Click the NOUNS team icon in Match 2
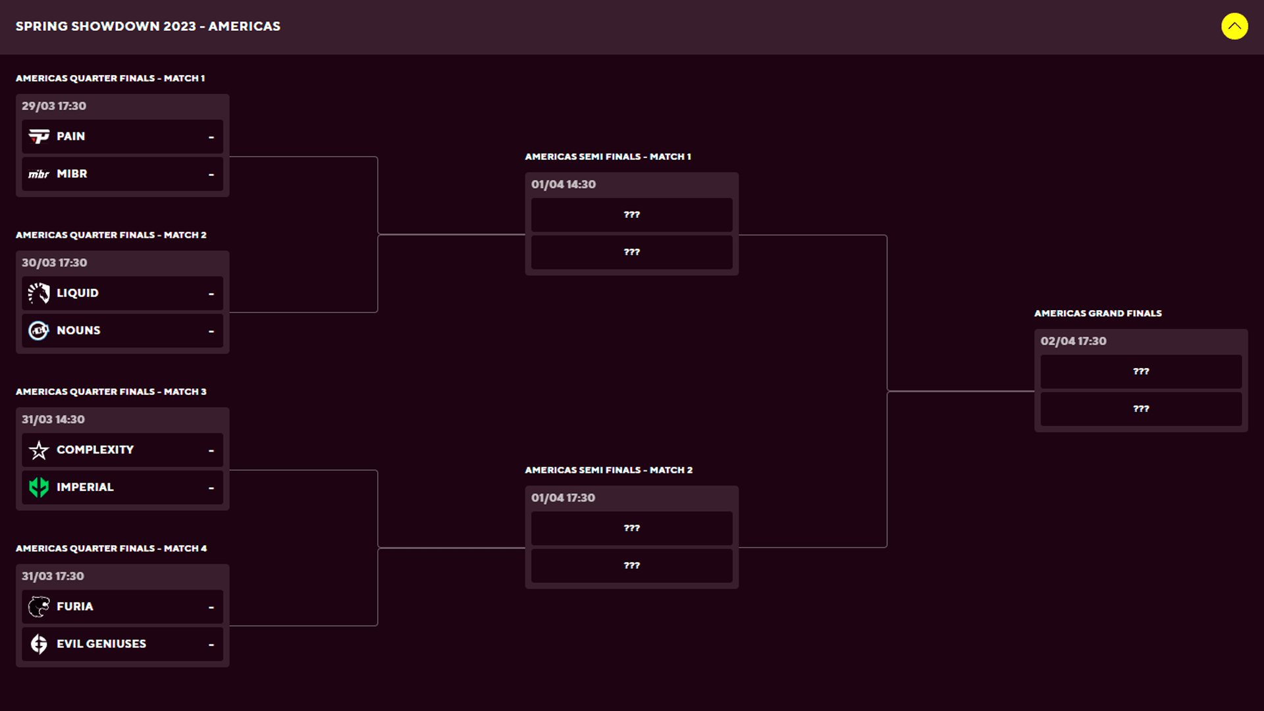This screenshot has width=1264, height=711. (x=38, y=330)
